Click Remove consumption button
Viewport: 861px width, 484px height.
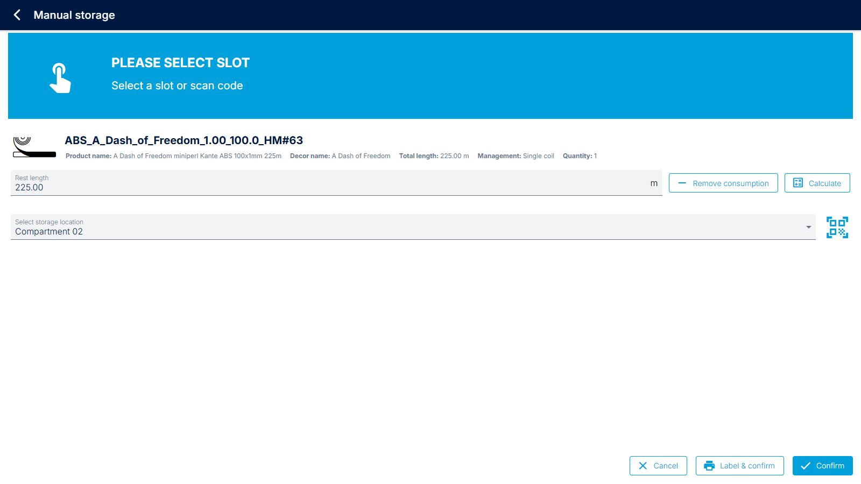(x=723, y=183)
